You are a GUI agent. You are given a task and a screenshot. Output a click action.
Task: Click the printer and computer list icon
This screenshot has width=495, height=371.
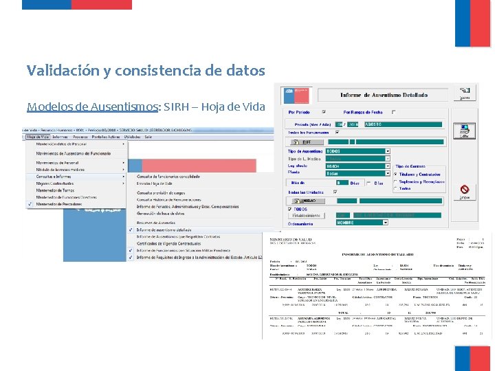click(x=464, y=131)
